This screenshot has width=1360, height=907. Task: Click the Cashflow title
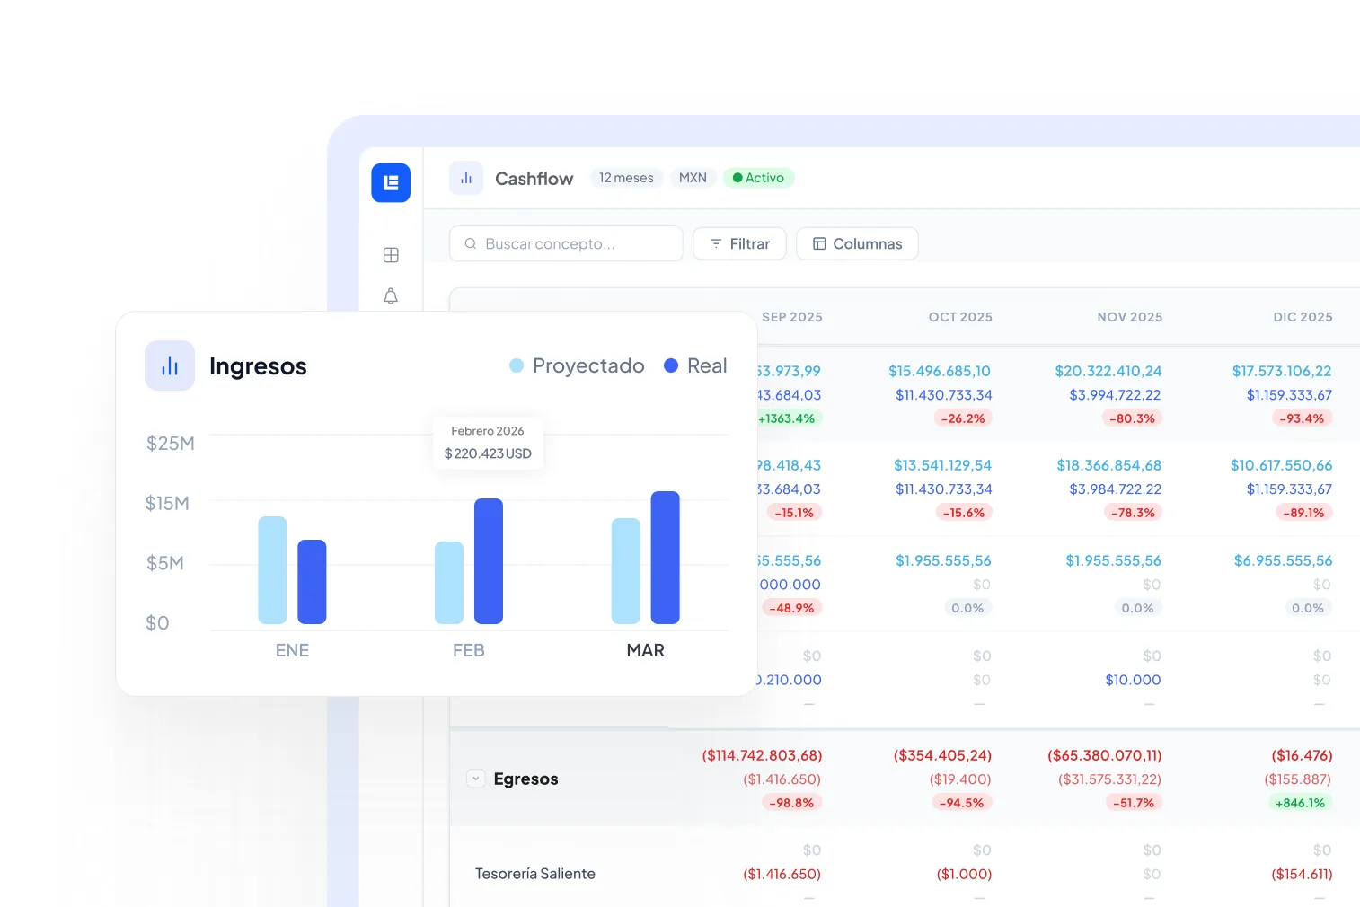pos(534,179)
